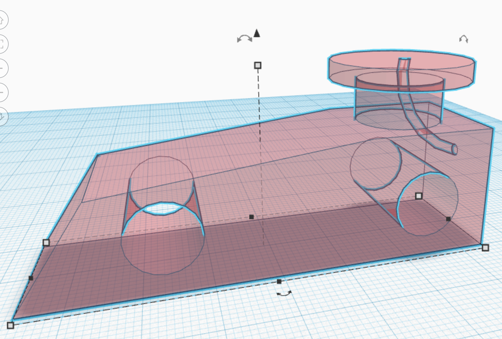The height and width of the screenshot is (339, 502).
Task: Select the front-right corner resize handle
Action: [485, 248]
